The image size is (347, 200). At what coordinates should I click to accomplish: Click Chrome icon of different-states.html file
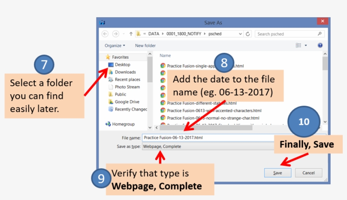coord(163,103)
